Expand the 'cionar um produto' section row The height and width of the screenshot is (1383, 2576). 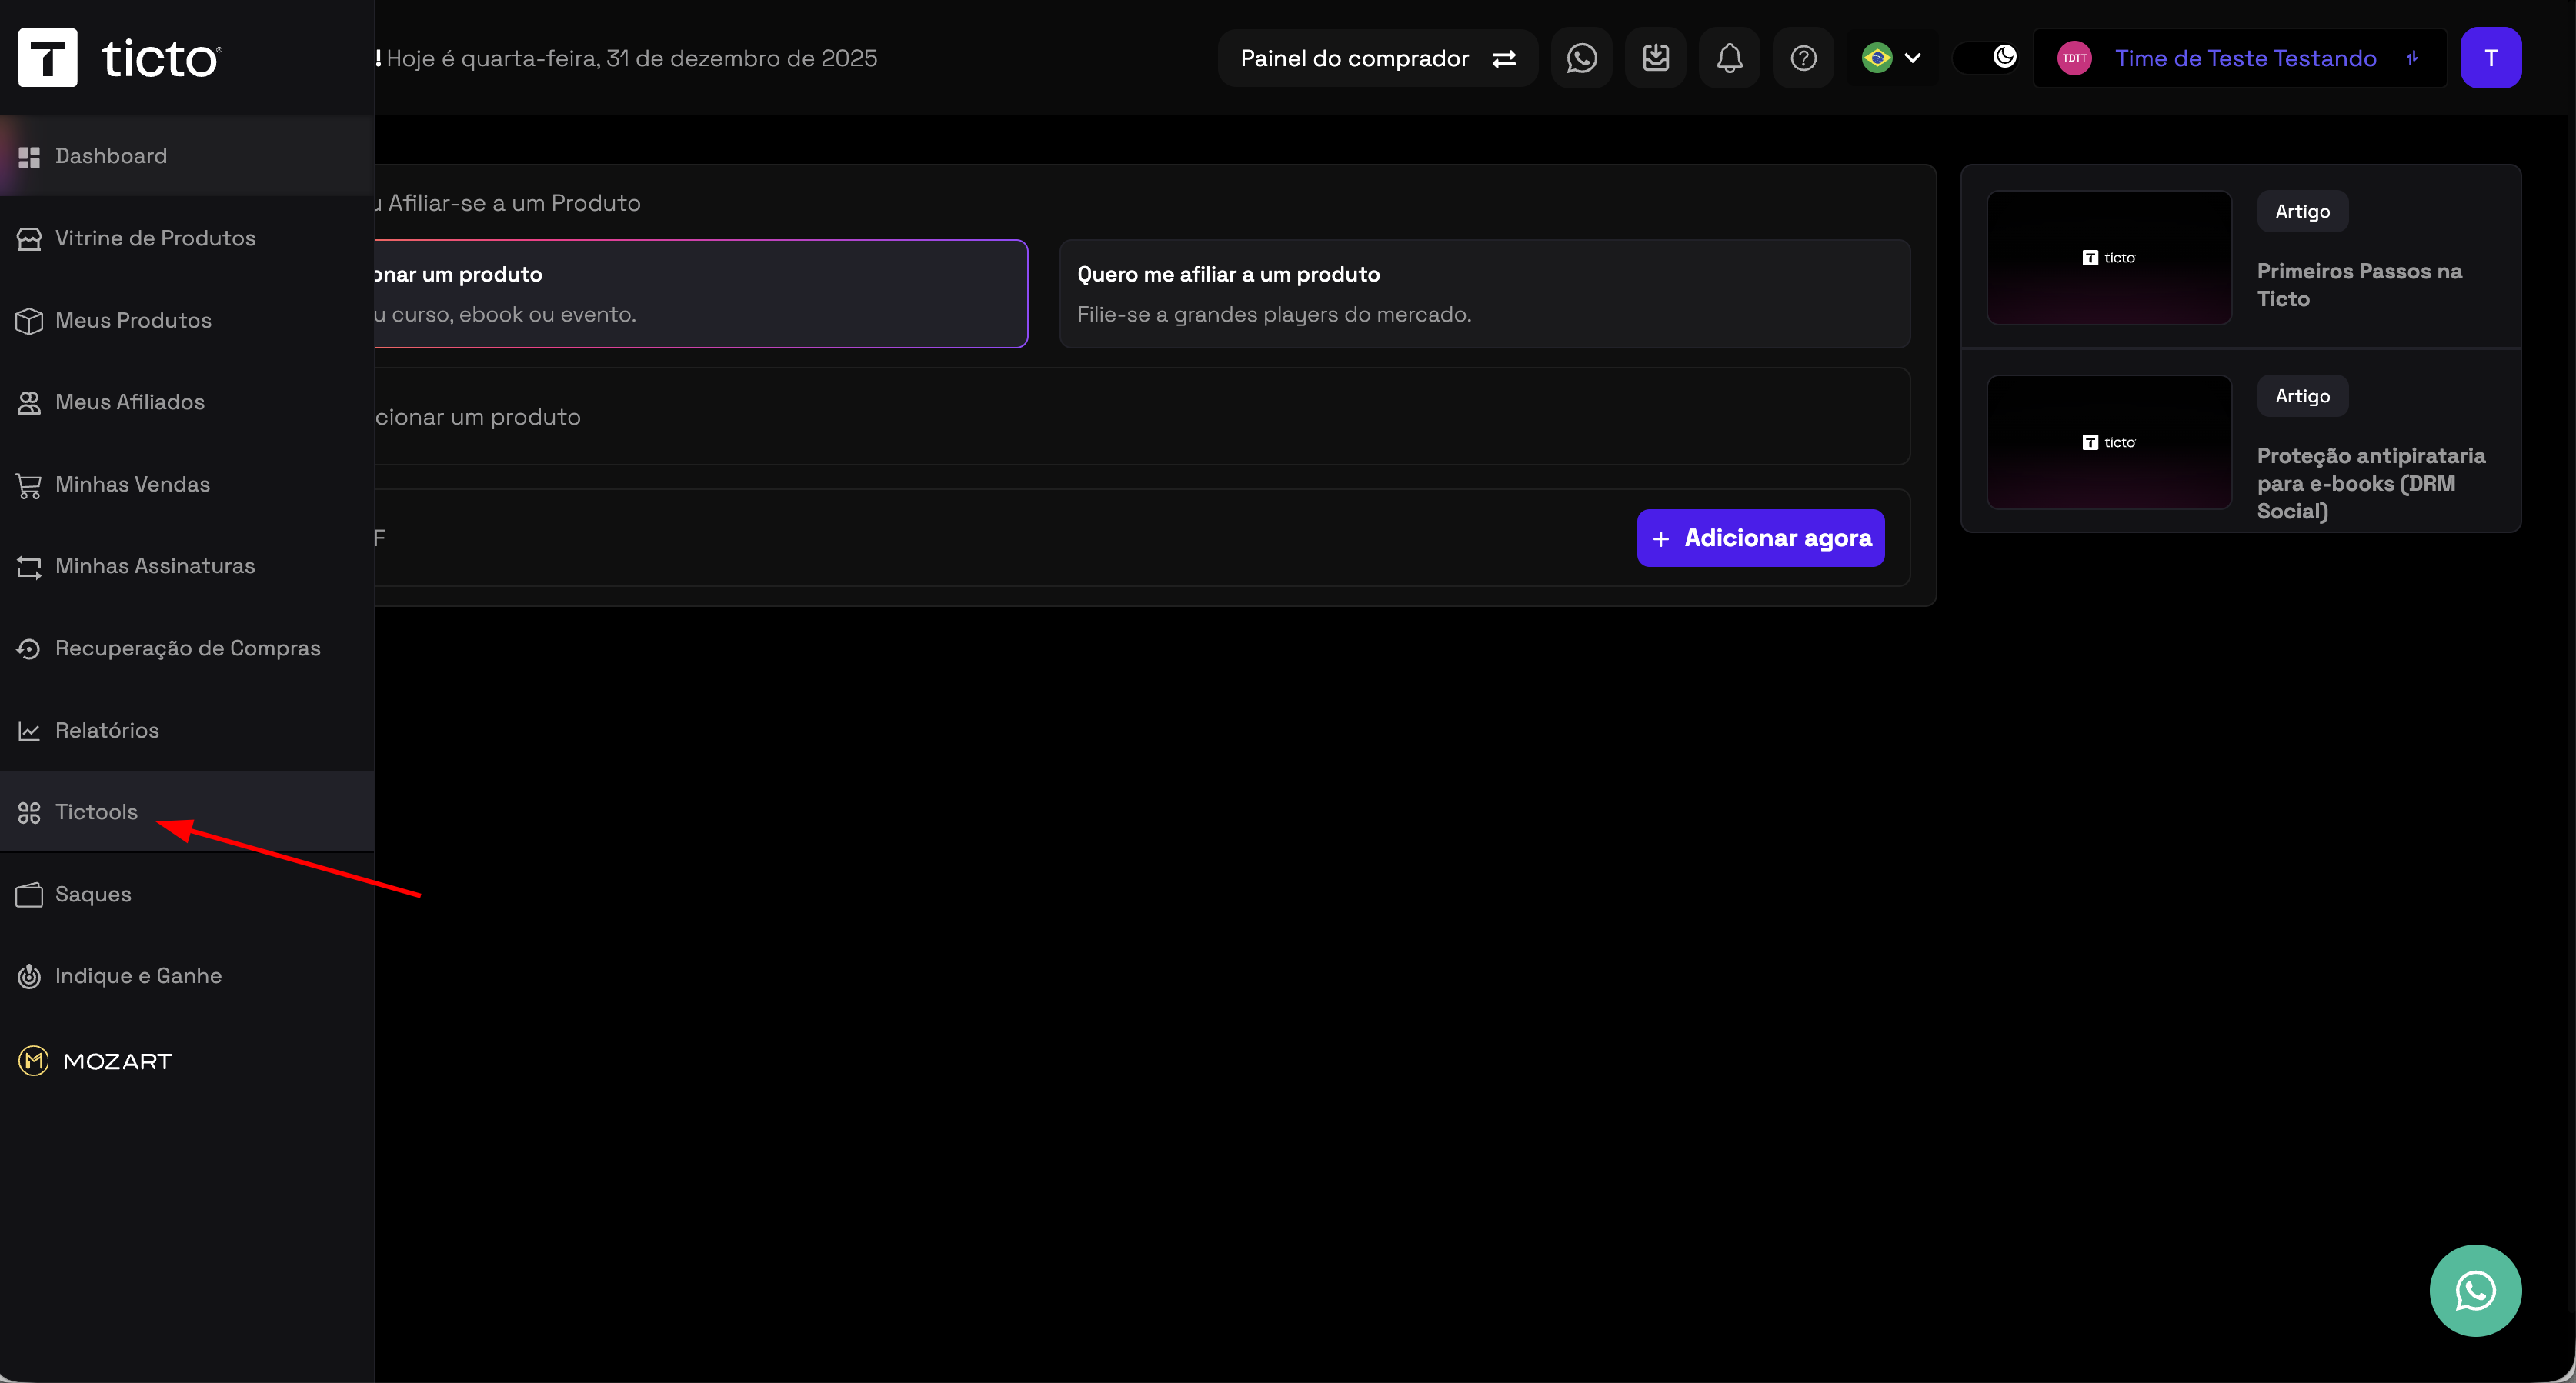point(1140,416)
